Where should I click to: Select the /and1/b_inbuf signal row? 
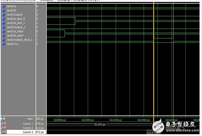(15, 35)
